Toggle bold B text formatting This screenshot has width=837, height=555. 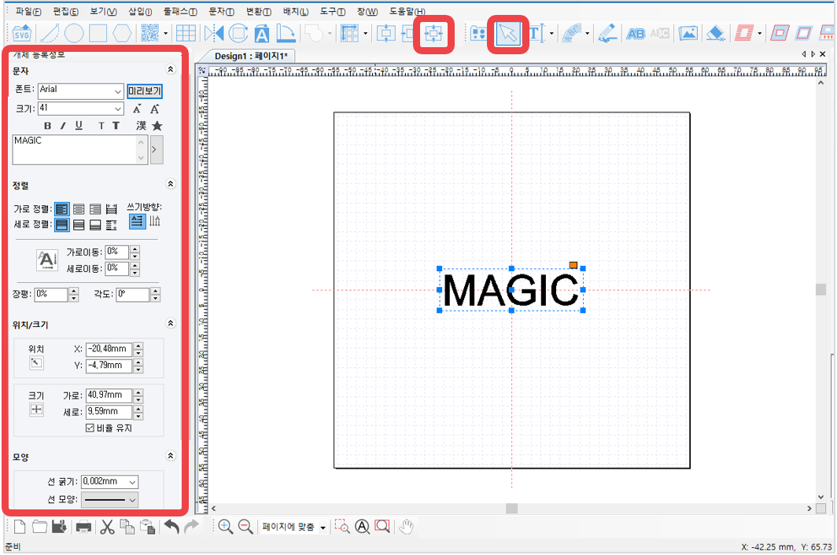click(x=47, y=126)
